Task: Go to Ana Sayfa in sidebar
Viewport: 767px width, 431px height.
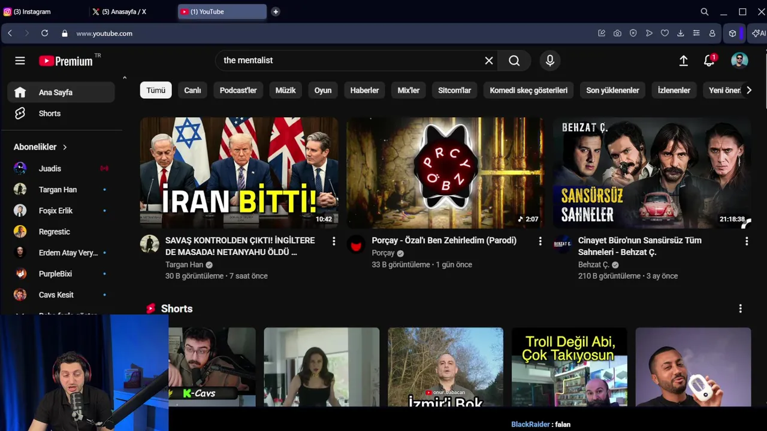Action: (61, 92)
